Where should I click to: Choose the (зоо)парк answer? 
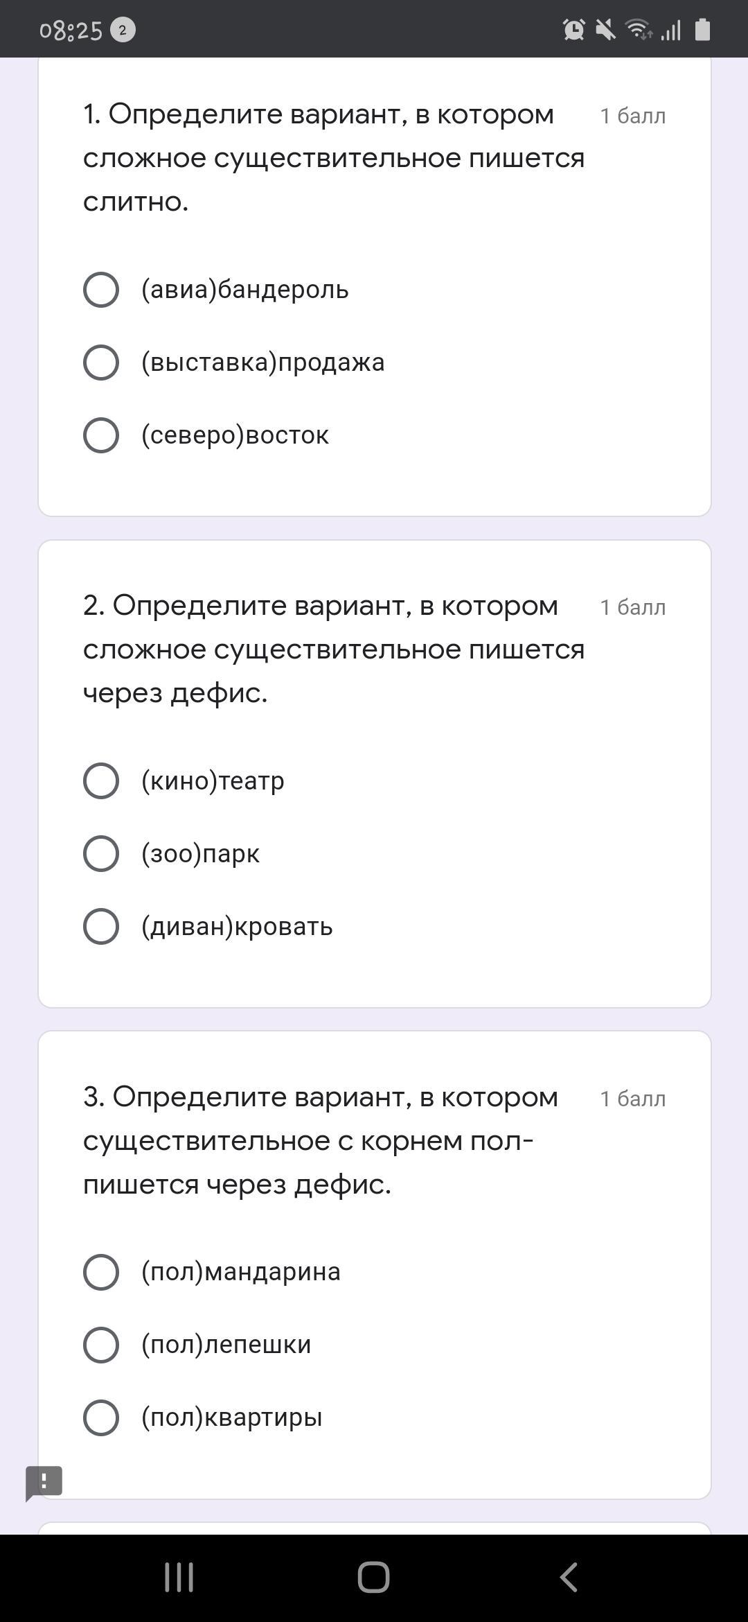[101, 853]
